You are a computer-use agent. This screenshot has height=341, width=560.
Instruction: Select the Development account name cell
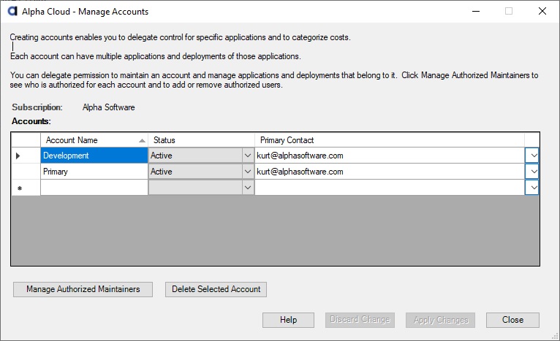[94, 156]
